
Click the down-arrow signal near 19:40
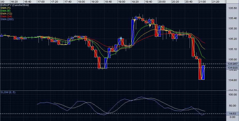pyautogui.click(x=150, y=26)
